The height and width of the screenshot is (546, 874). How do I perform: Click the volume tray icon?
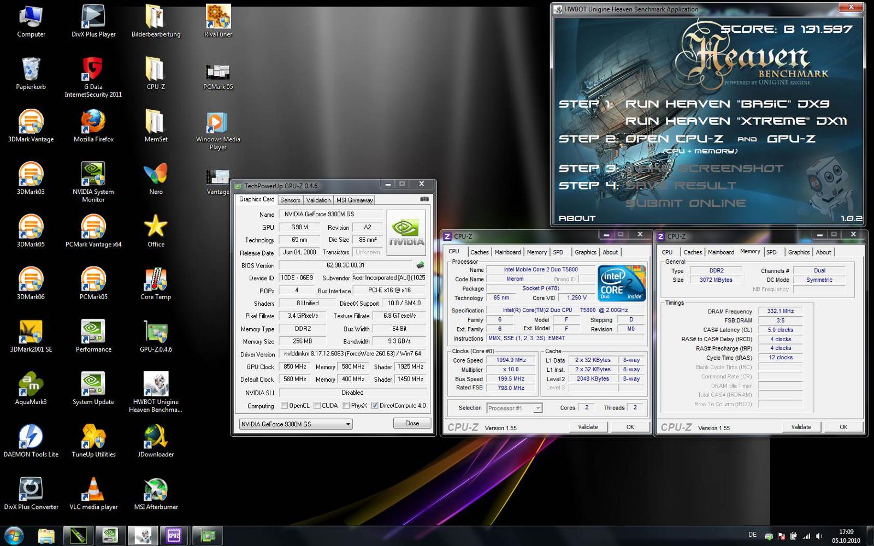point(819,536)
